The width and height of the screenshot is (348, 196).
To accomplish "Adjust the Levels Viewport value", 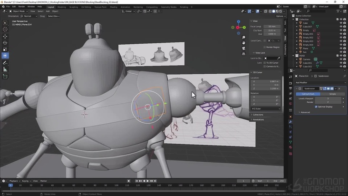I will [328, 98].
